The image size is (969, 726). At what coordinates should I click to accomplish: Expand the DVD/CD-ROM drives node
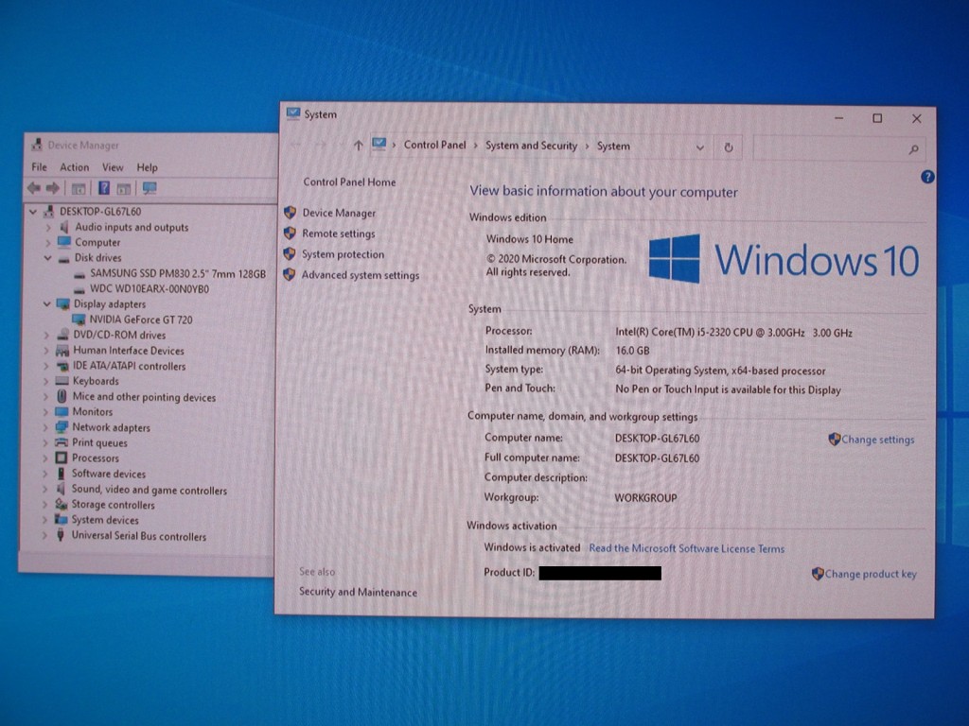click(x=46, y=336)
